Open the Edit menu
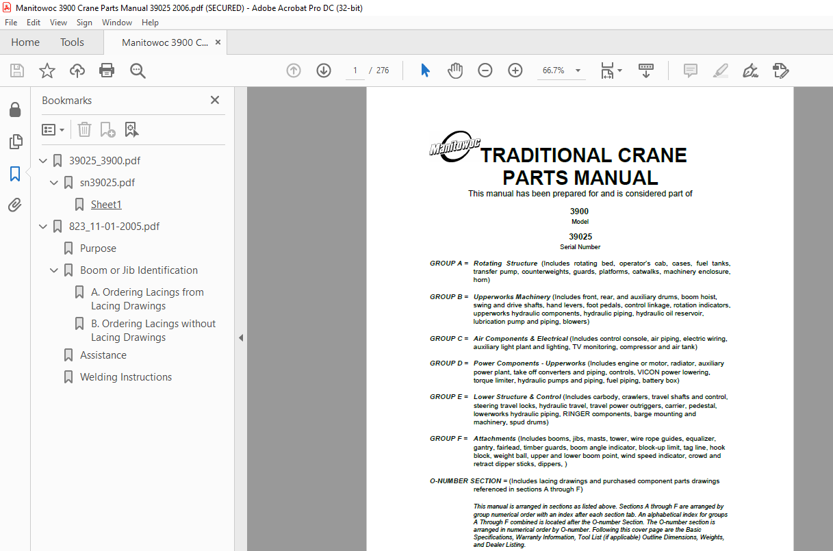This screenshot has width=833, height=551. click(x=34, y=23)
